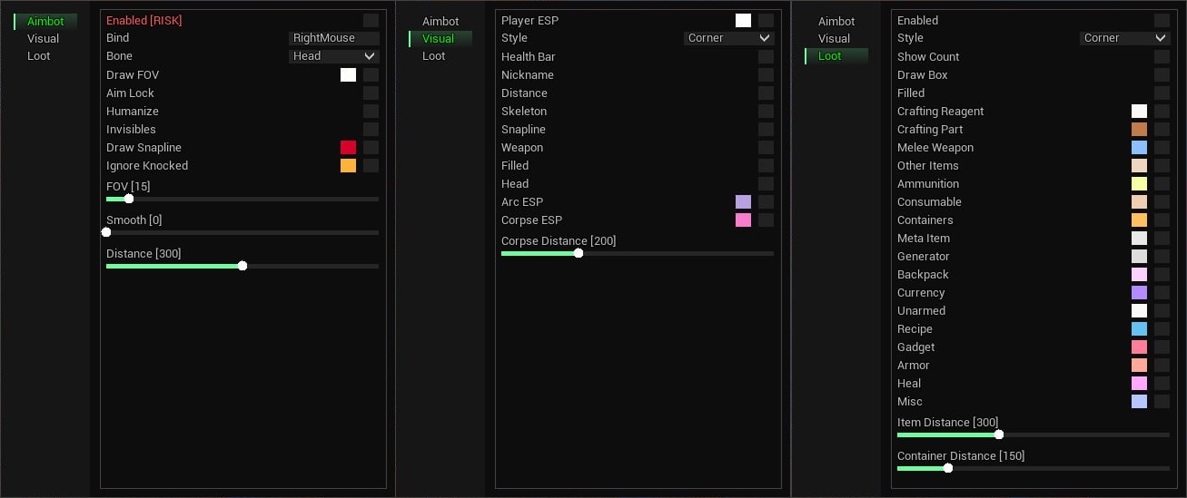This screenshot has height=498, width=1187.
Task: Click the Recipe blue color swatch
Action: (1139, 328)
